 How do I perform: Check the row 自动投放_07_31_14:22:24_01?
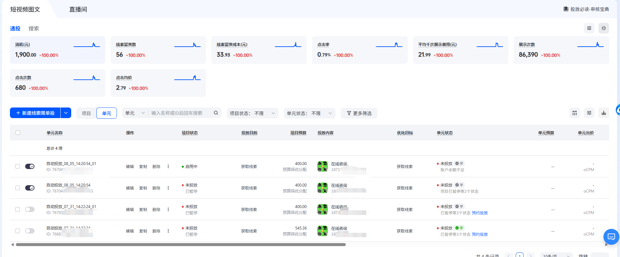[18, 209]
